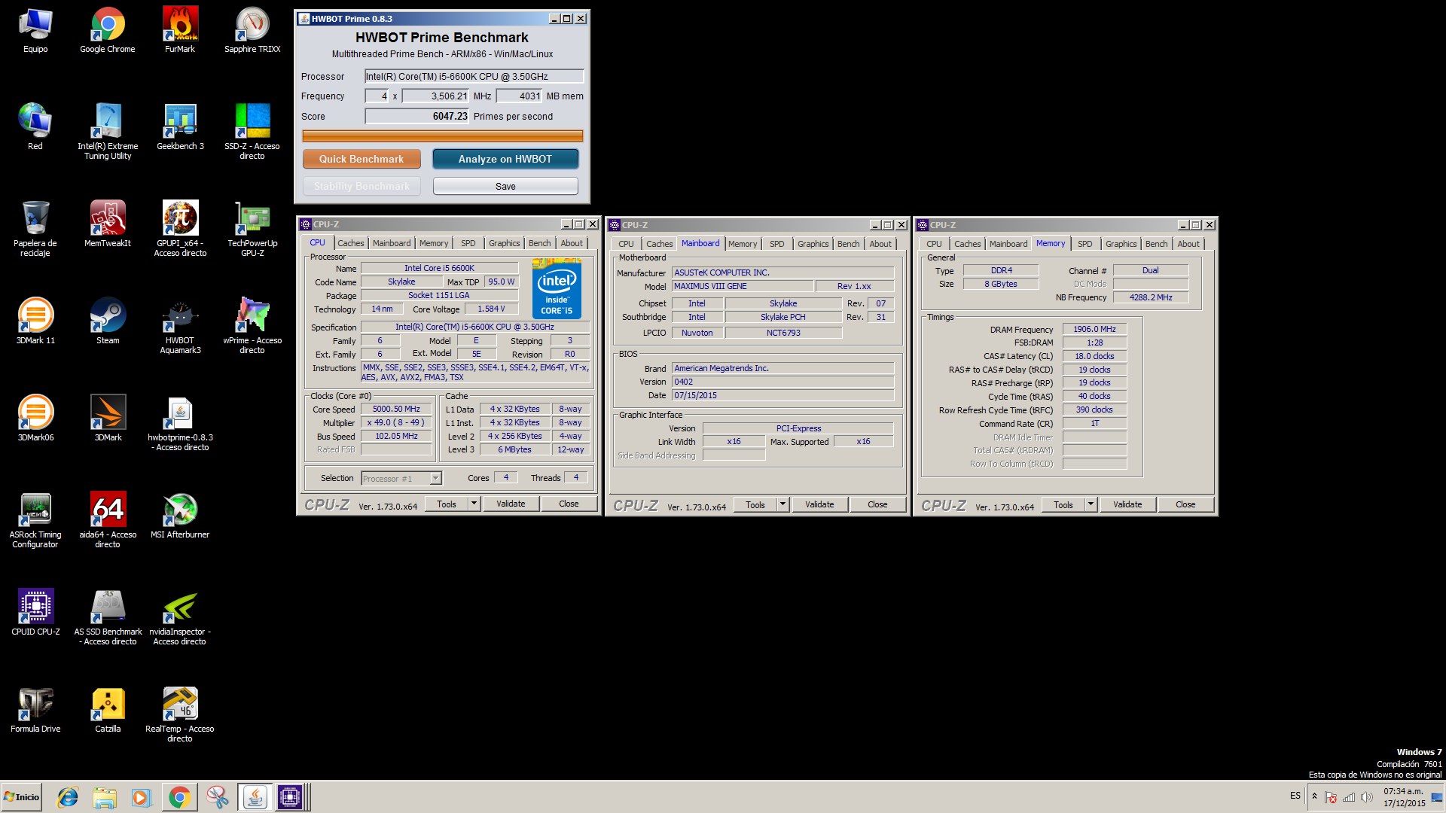Screen dimensions: 1446x813
Task: Click the ES language indicator
Action: [1295, 796]
